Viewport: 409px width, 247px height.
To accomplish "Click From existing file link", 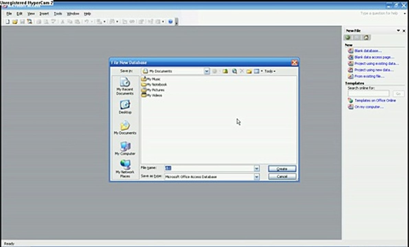I will pos(370,77).
